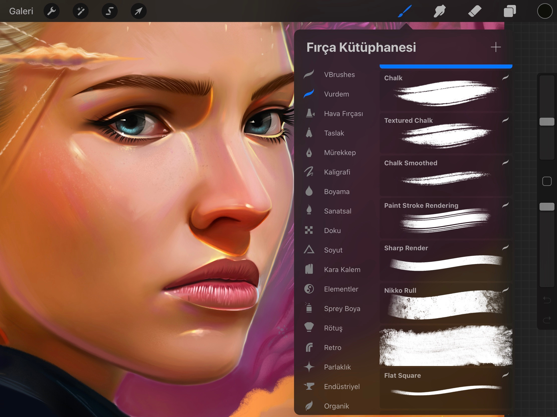This screenshot has width=557, height=417.
Task: Click the stroke icon on Chalk brush
Action: [505, 78]
